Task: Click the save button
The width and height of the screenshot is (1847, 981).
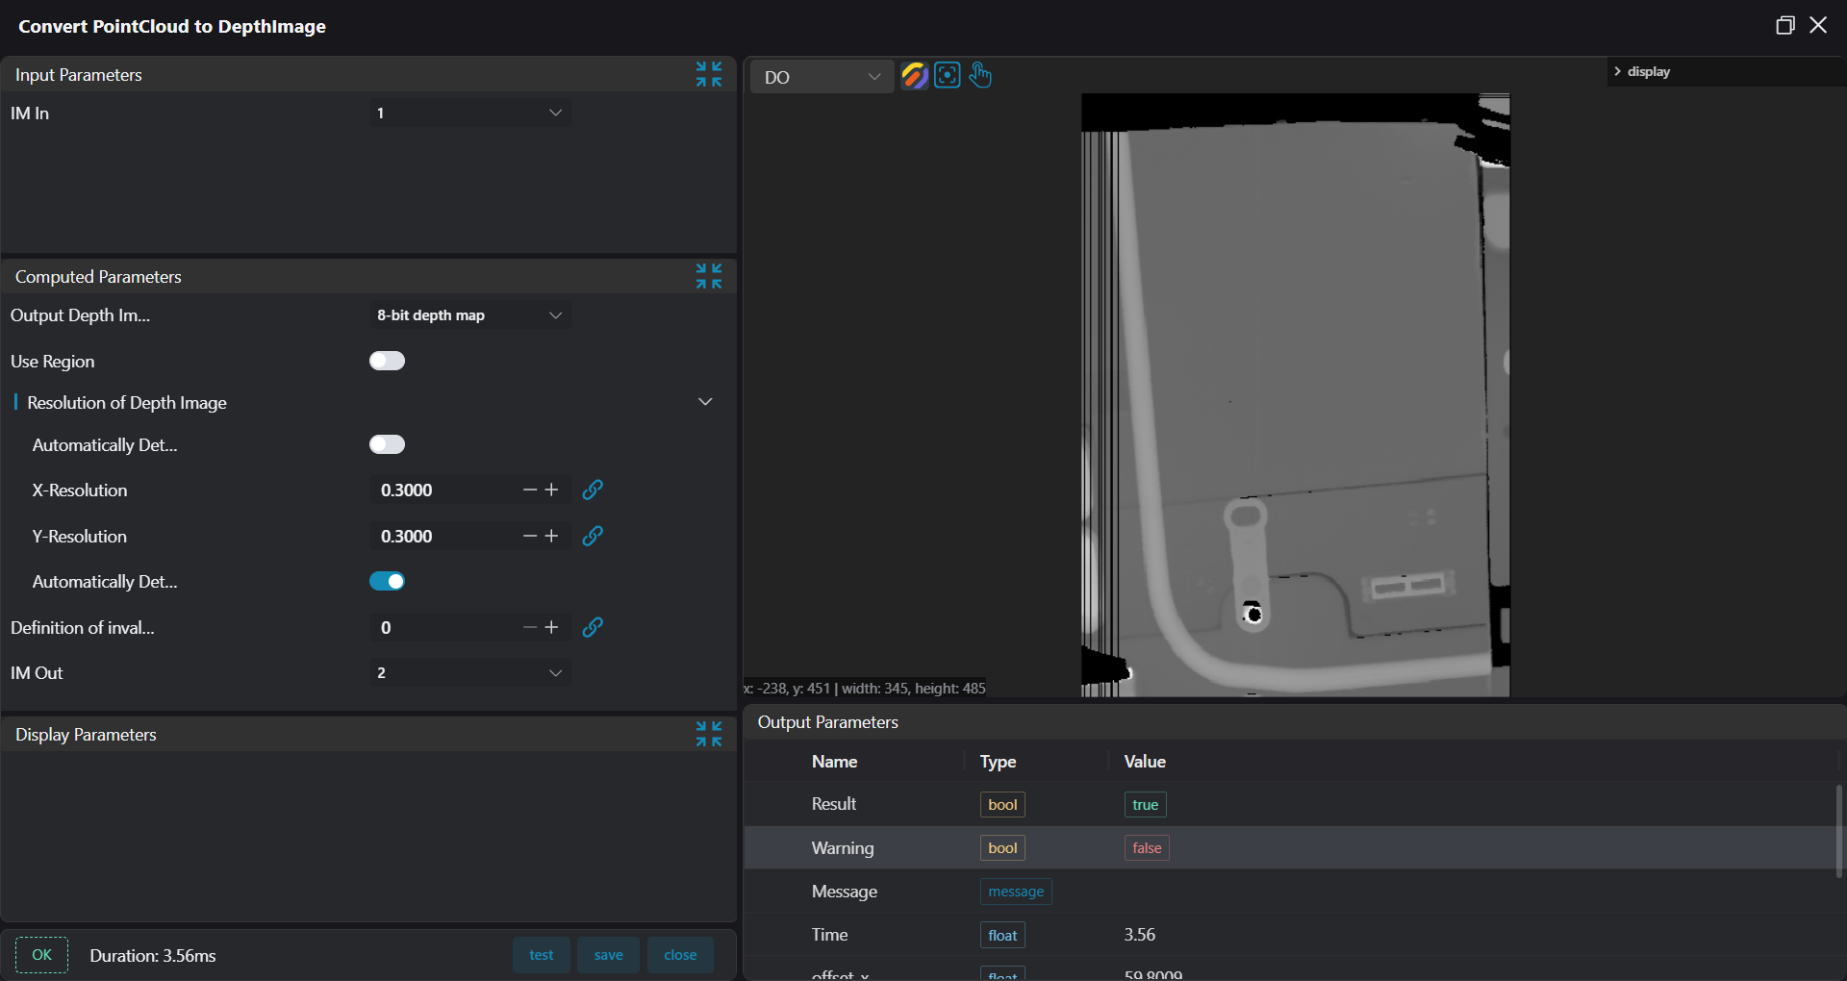Action: (x=608, y=955)
